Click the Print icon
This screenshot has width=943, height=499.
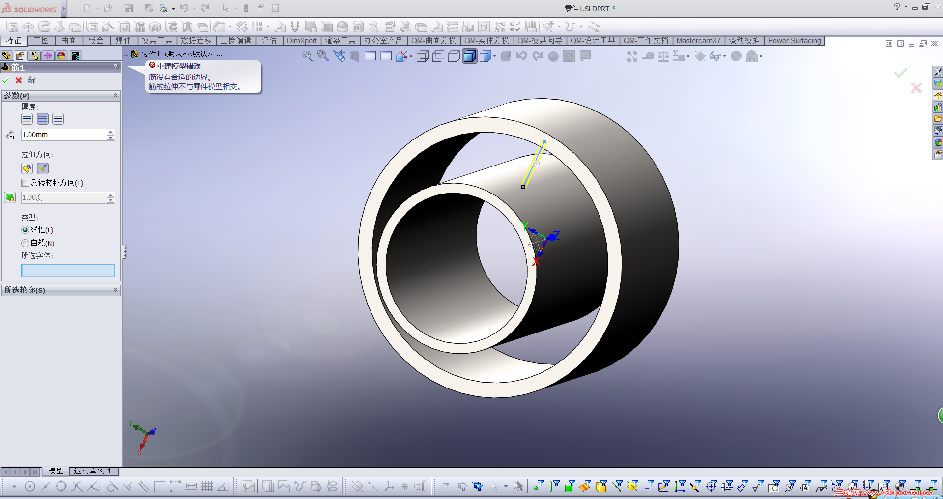coord(163,8)
